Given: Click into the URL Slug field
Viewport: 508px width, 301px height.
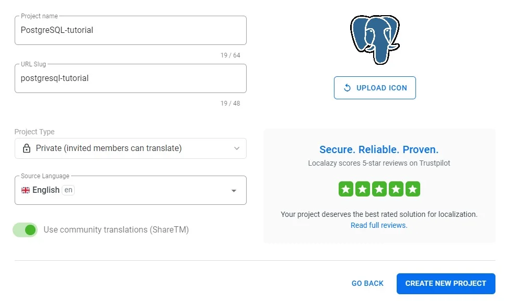Looking at the screenshot, I should coord(131,78).
